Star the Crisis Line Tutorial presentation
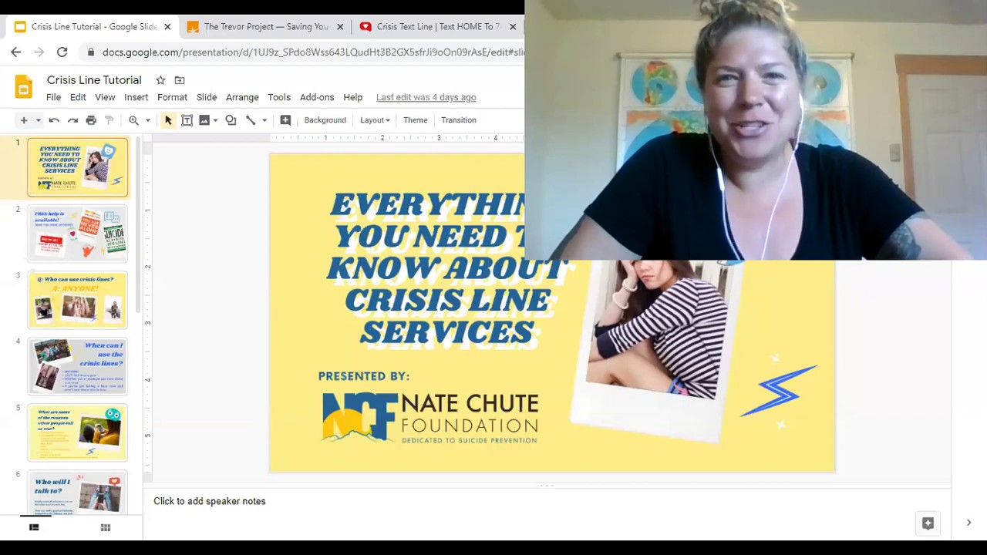Screen dimensions: 987x555 (x=160, y=80)
